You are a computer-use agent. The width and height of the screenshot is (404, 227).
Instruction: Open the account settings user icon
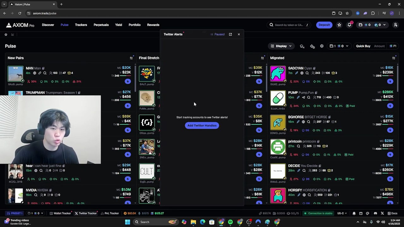(395, 25)
